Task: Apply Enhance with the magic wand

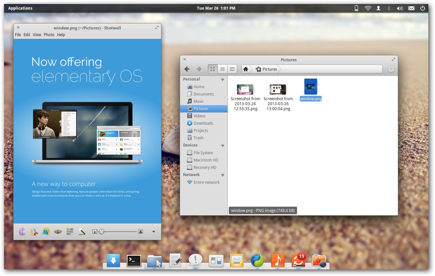Action: (x=82, y=232)
